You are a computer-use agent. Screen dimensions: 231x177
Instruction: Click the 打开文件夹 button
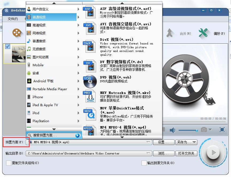point(186,153)
